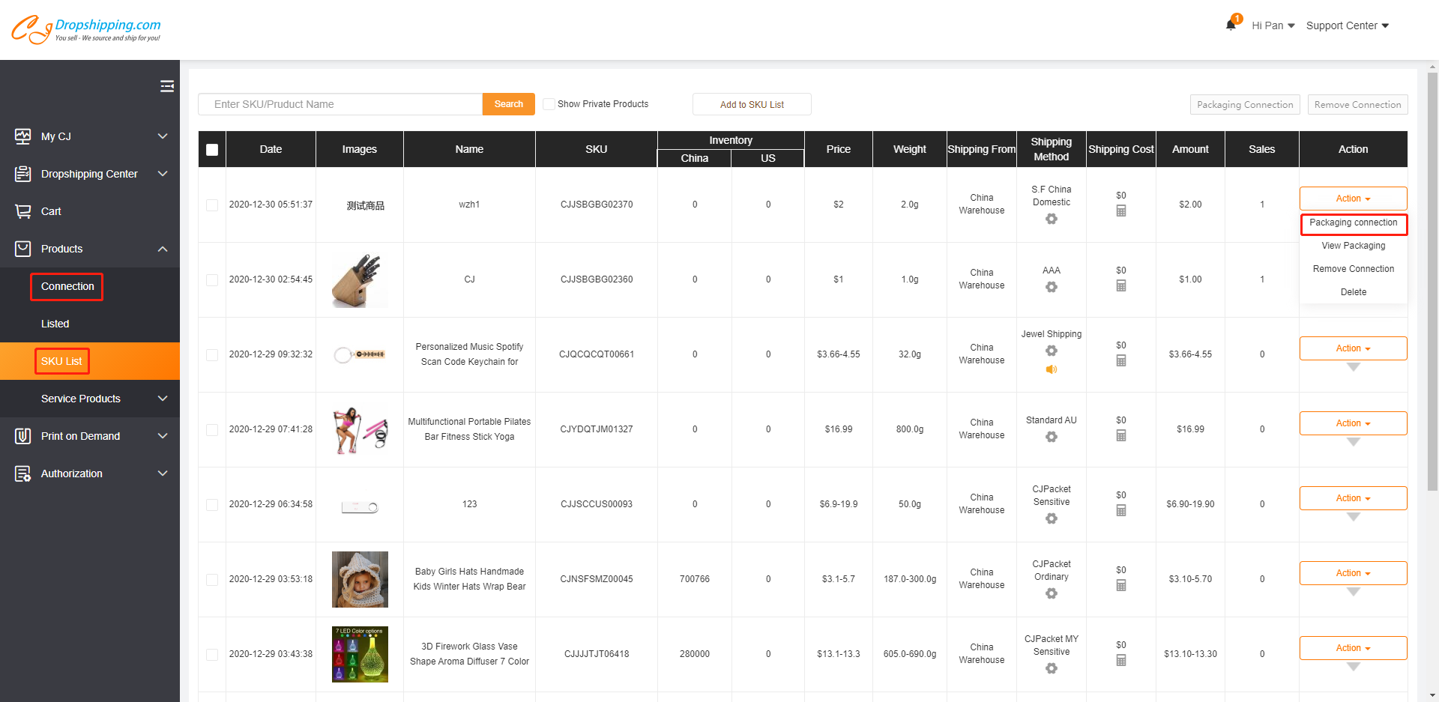This screenshot has width=1439, height=702.
Task: Check the row checkbox for product CJ
Action: click(x=212, y=280)
